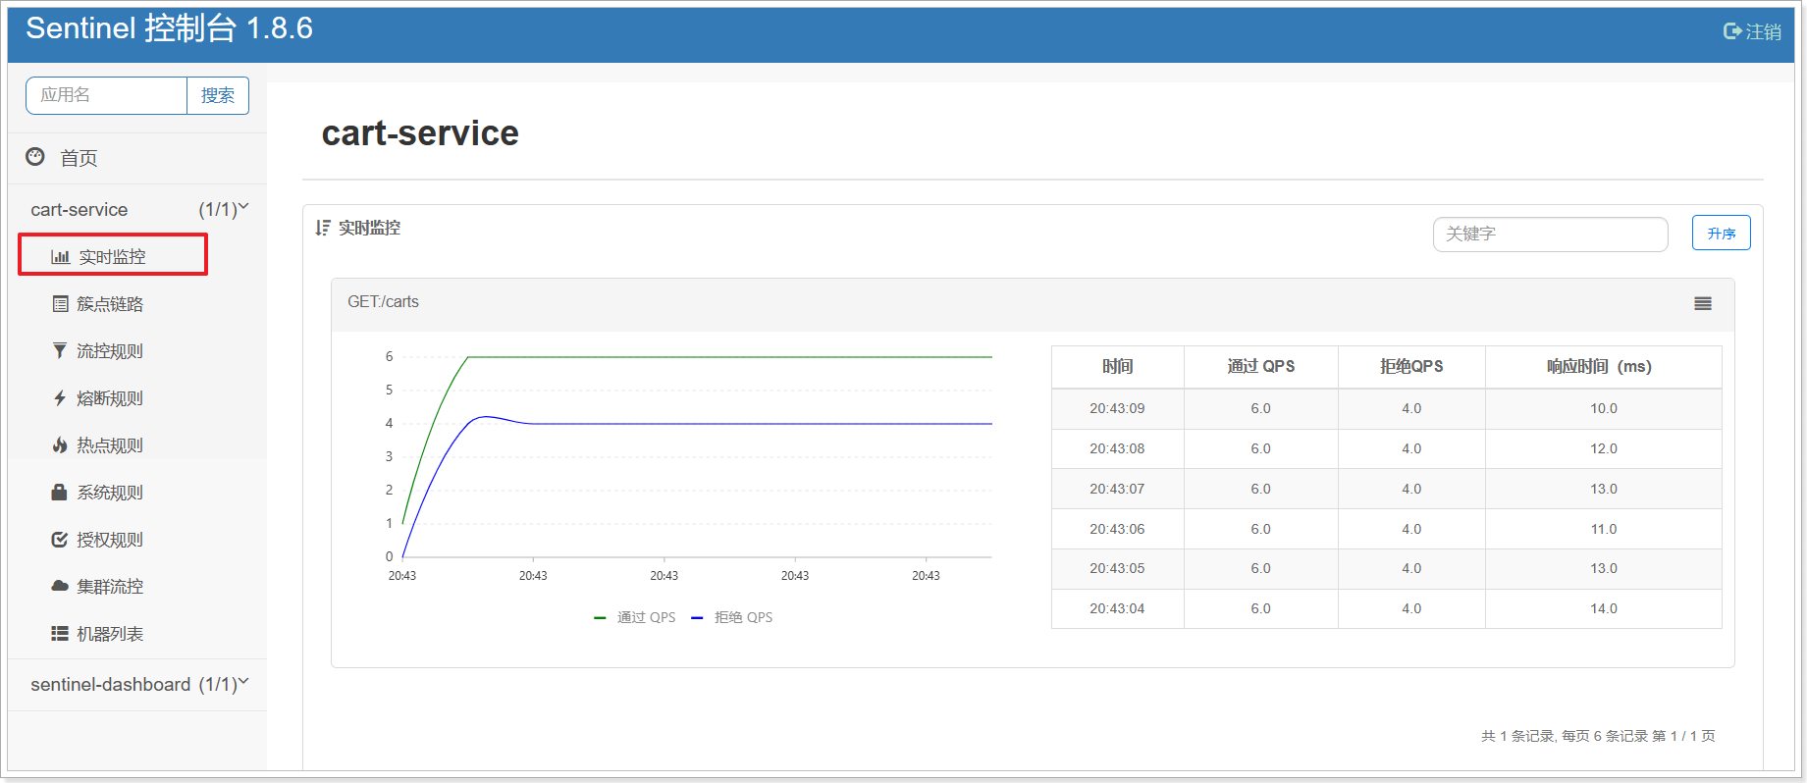Click the pagination summary 共 1 条记录 text
Image resolution: width=1807 pixels, height=783 pixels.
(x=1598, y=736)
